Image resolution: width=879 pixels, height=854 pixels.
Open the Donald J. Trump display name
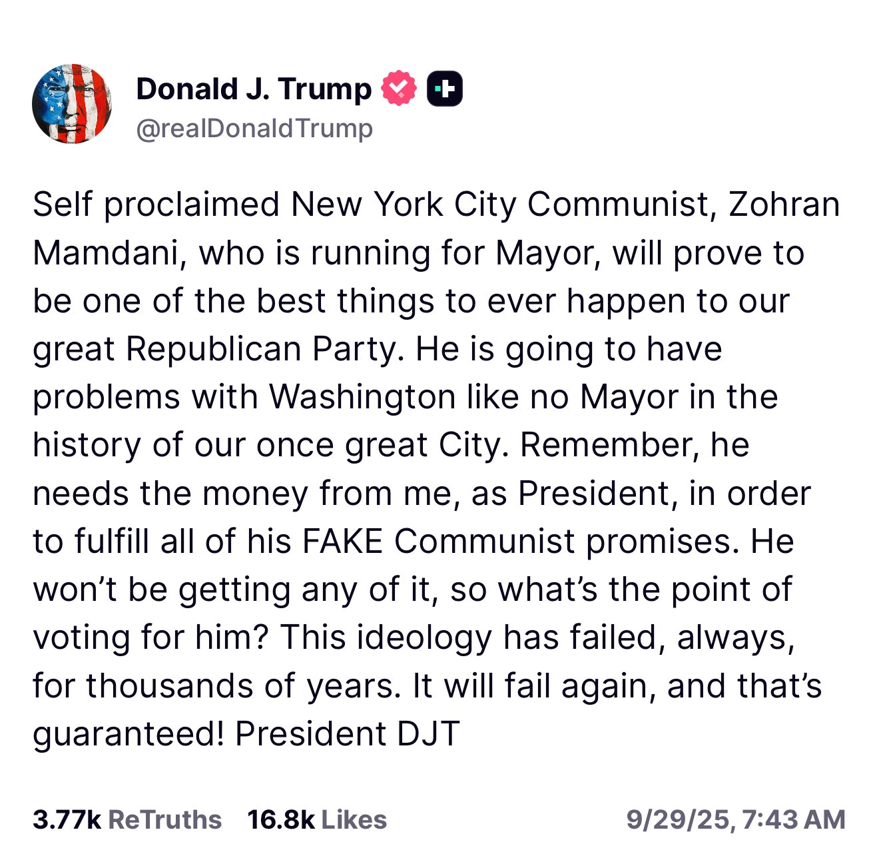pos(254,89)
